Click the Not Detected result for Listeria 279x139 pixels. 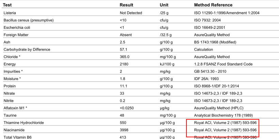pos(131,13)
